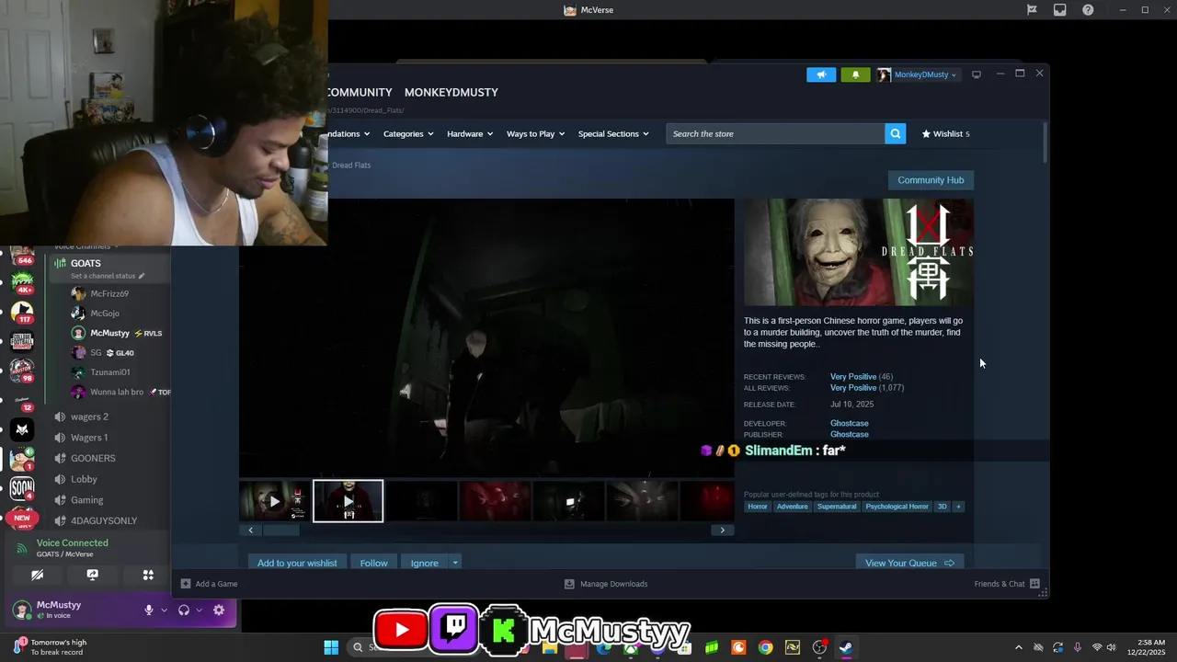Image resolution: width=1177 pixels, height=662 pixels.
Task: Open Ghostcase publisher link
Action: click(849, 434)
